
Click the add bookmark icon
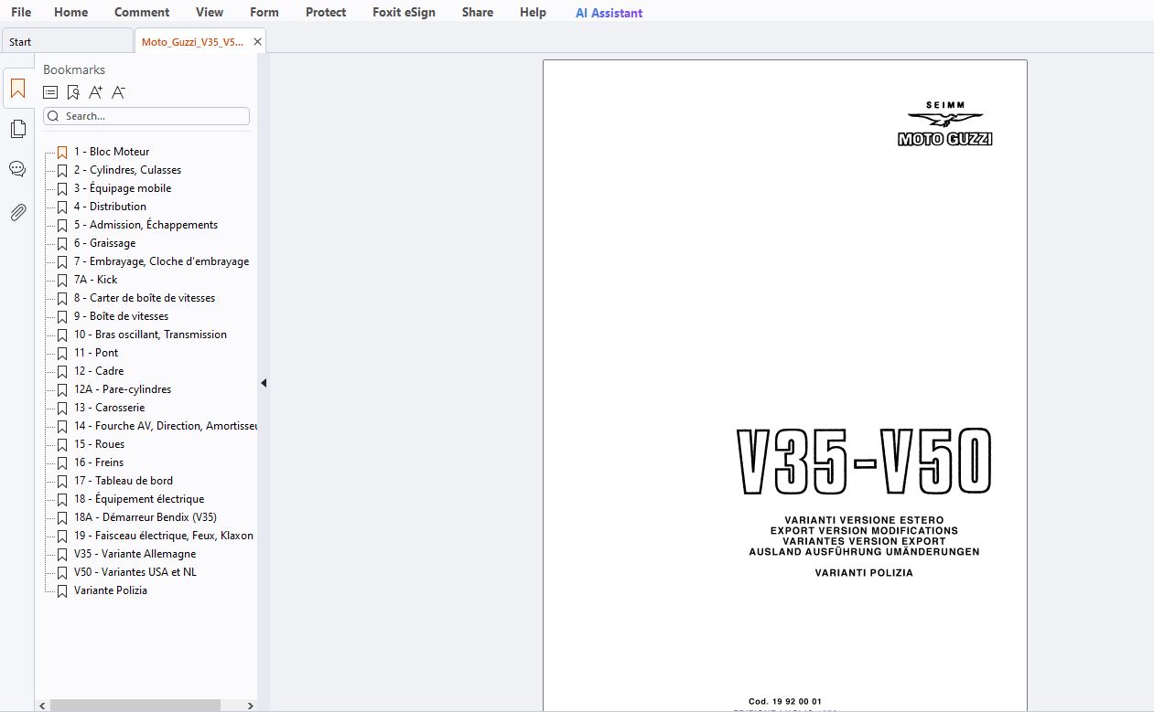73,92
